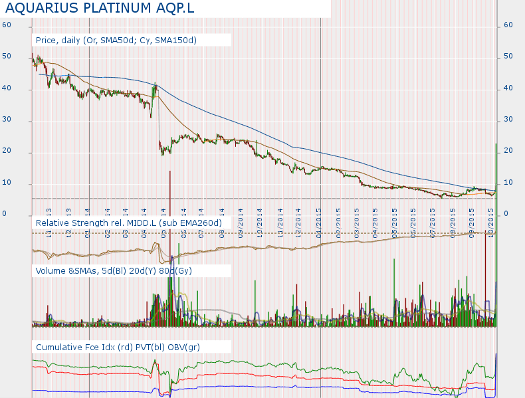
Task: Click the 0 value on the right price axis
Action: click(x=506, y=213)
